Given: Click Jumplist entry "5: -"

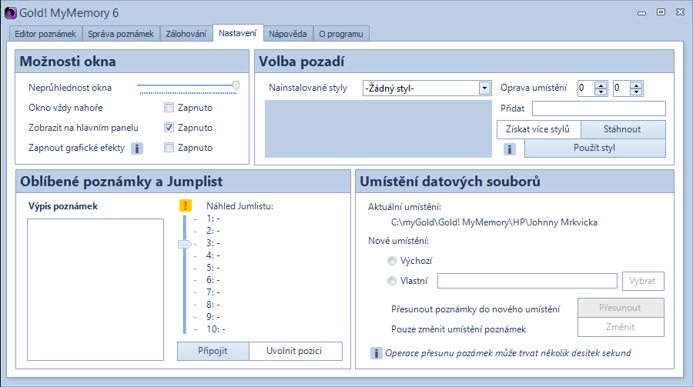Looking at the screenshot, I should point(213,268).
